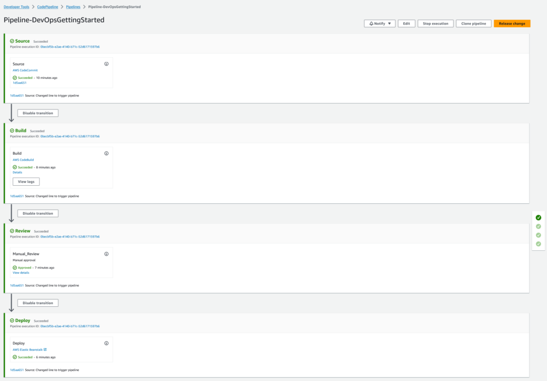Go to Developer Tools breadcrumb
This screenshot has width=547, height=381.
click(17, 6)
